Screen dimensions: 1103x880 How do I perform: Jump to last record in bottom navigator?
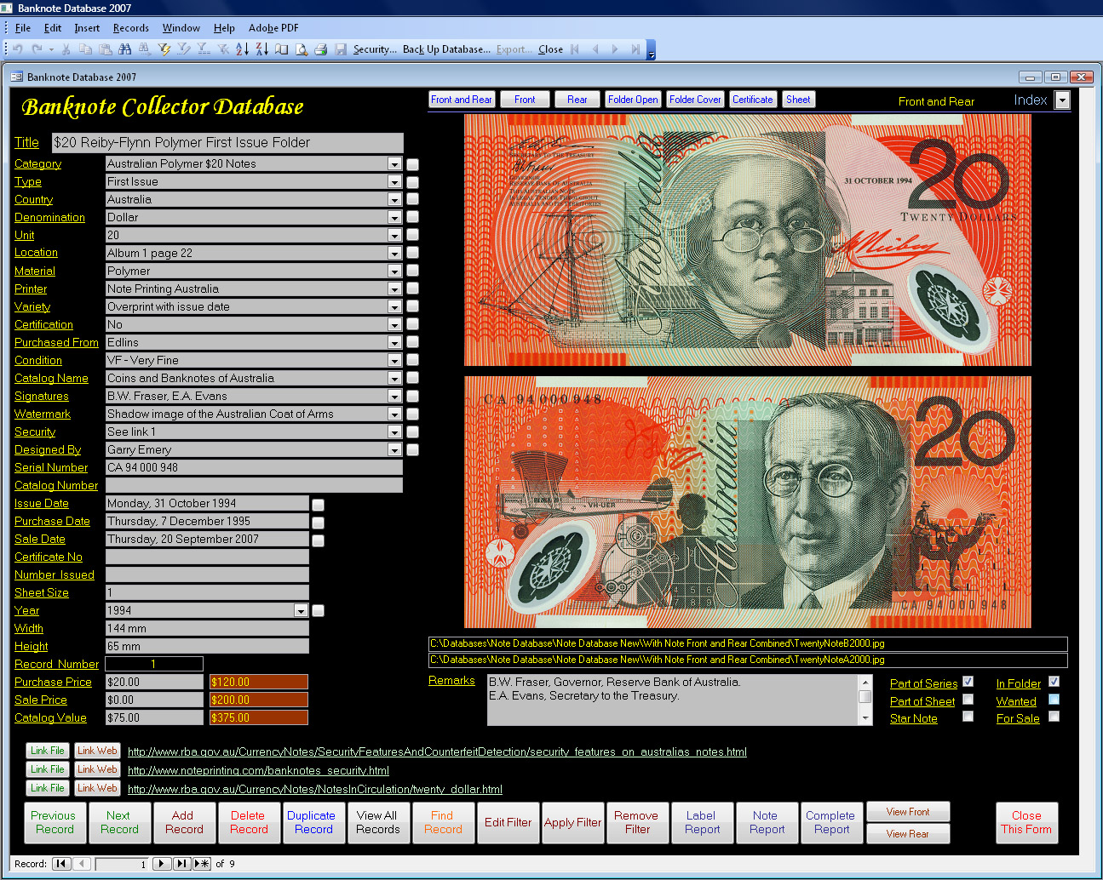click(181, 863)
